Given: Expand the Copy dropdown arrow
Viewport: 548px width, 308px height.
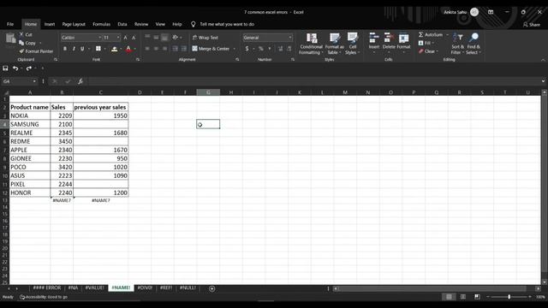Looking at the screenshot, I should (x=40, y=43).
